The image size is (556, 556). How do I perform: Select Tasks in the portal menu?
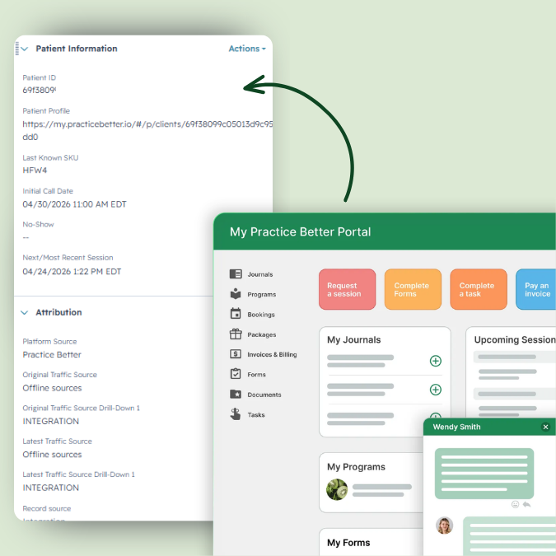tap(256, 414)
